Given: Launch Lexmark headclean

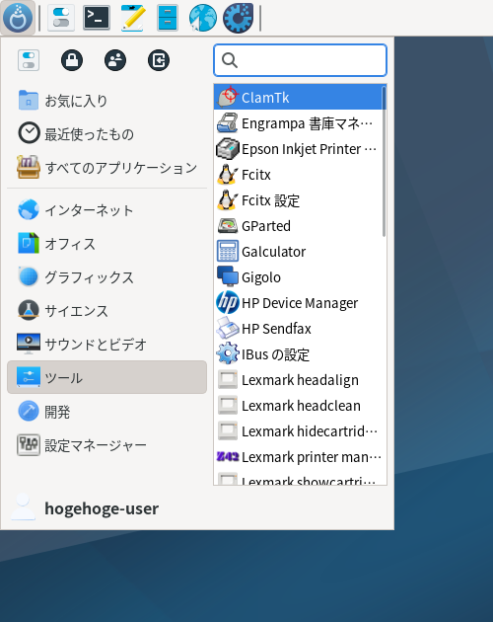Looking at the screenshot, I should 298,406.
